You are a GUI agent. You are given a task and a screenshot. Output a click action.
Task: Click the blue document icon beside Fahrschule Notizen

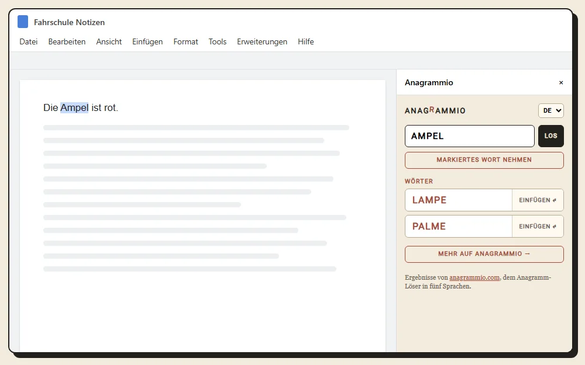coord(23,22)
